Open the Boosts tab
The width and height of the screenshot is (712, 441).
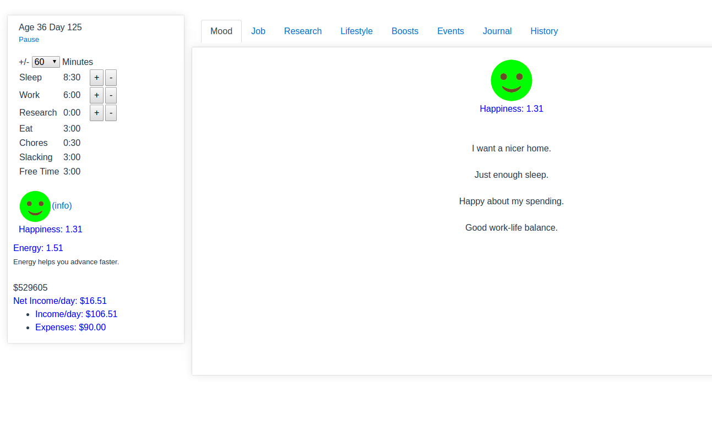[405, 31]
